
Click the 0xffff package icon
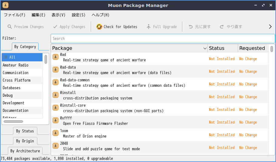(x=56, y=121)
